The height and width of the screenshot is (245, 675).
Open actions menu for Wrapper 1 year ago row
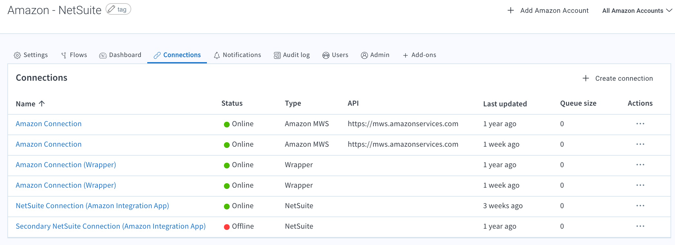pyautogui.click(x=640, y=165)
